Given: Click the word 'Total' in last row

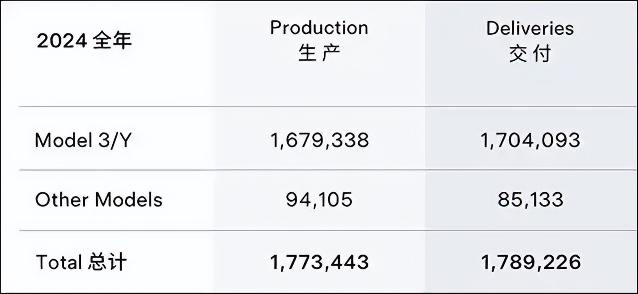Looking at the screenshot, I should [59, 262].
